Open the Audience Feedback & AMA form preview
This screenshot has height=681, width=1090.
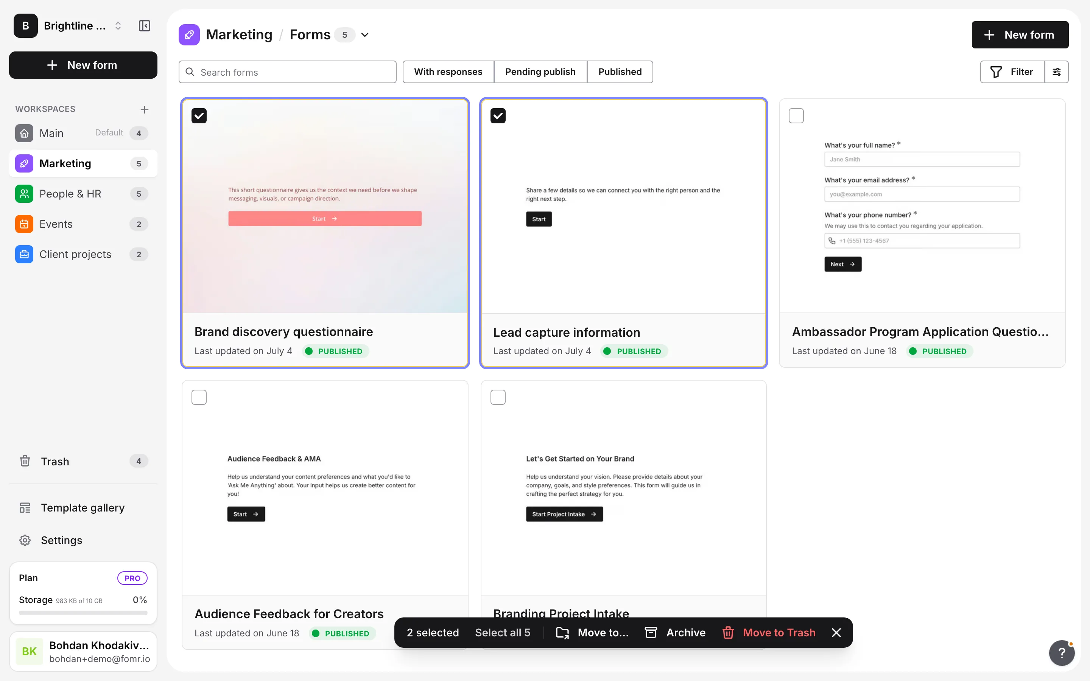point(325,488)
